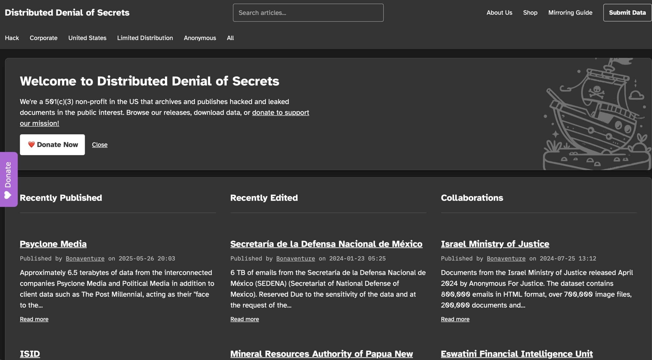Screen dimensions: 652x360
Task: Open the Mineral Resources Authority of Papua New article
Action: pos(321,354)
